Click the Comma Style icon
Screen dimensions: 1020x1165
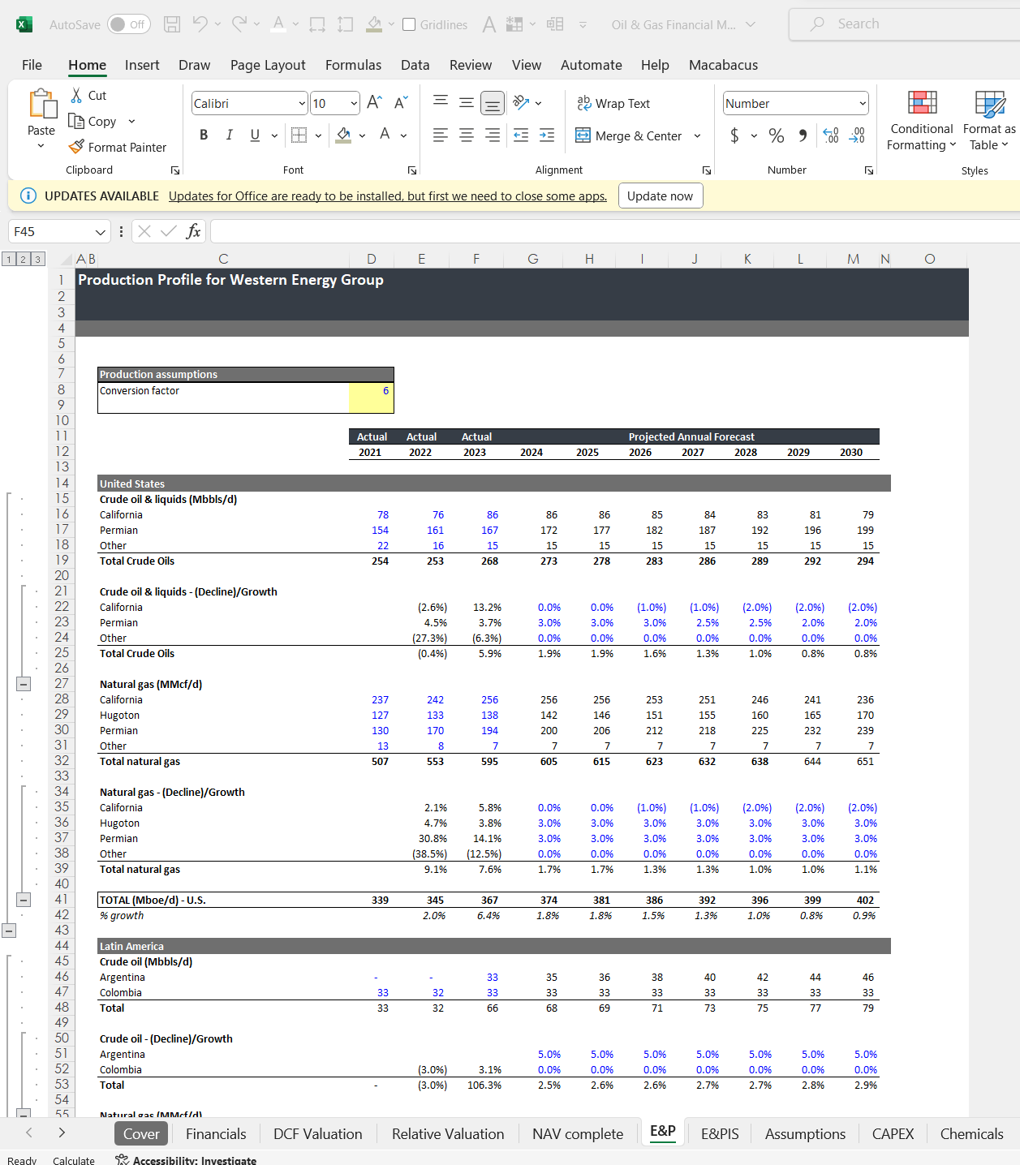803,135
